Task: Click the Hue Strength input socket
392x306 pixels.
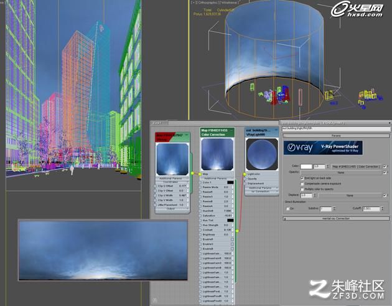Action: coord(200,225)
